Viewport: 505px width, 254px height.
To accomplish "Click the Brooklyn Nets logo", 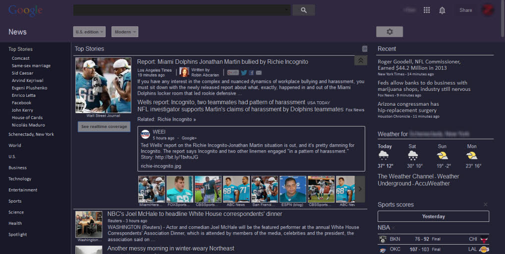I will (383, 239).
